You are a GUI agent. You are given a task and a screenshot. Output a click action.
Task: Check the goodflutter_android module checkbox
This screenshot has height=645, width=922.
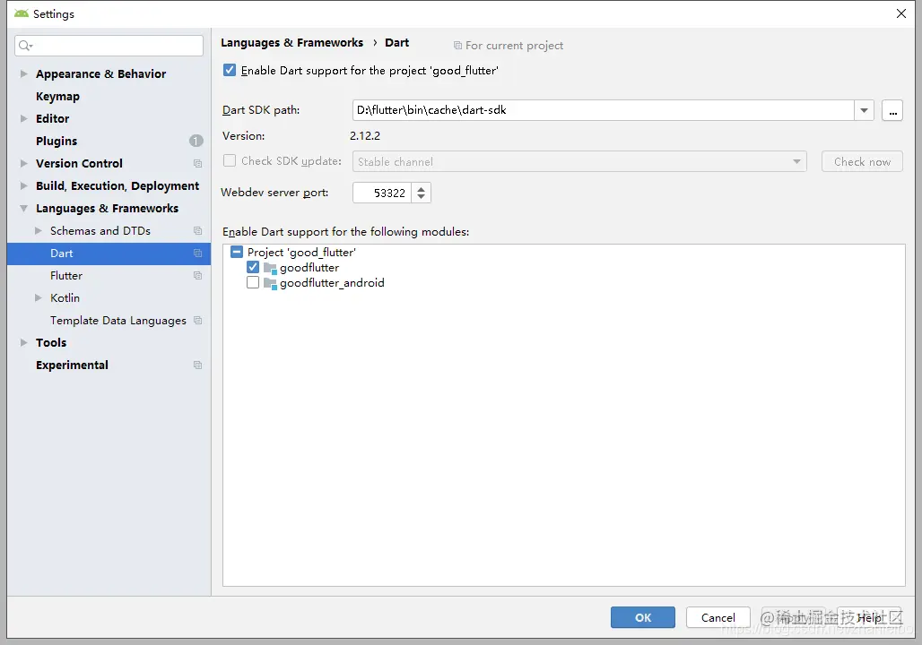coord(253,282)
